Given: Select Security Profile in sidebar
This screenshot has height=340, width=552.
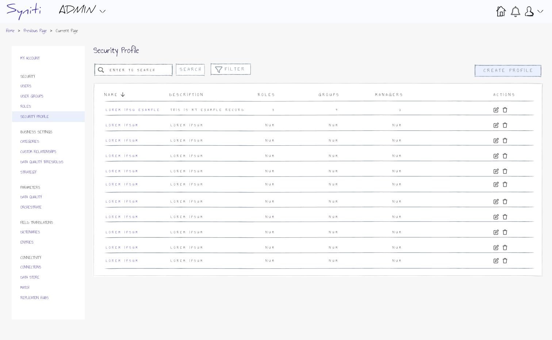Looking at the screenshot, I should pos(34,117).
